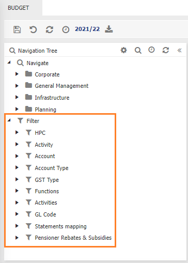Expand the Account filter node

point(17,156)
